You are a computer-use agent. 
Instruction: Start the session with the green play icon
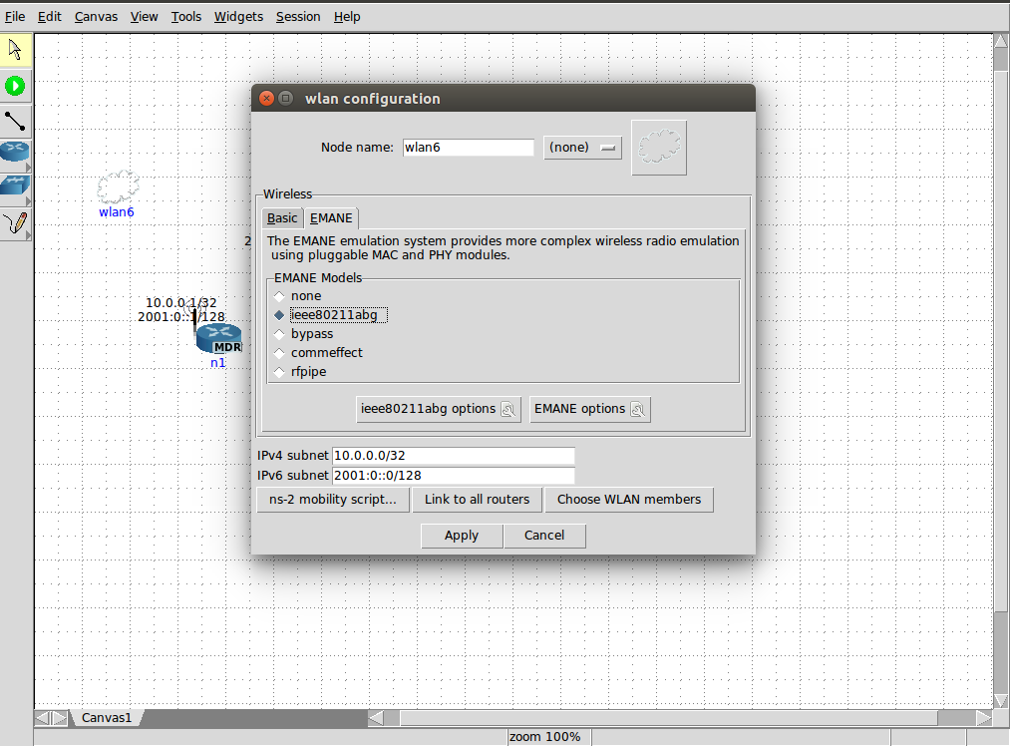15,85
